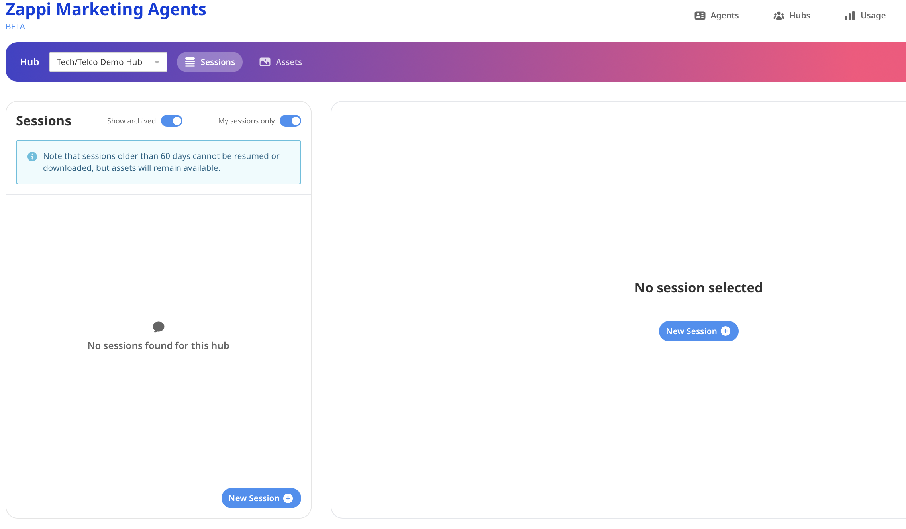Disable My sessions only switch

click(x=290, y=121)
